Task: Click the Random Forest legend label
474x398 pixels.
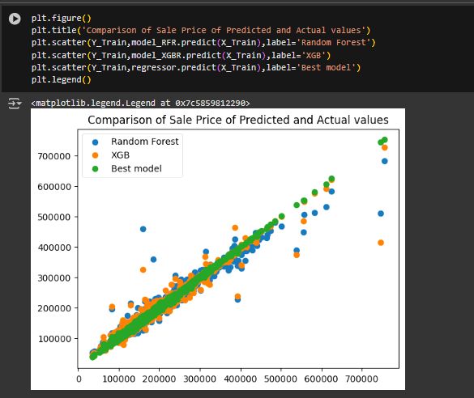Action: tap(145, 142)
